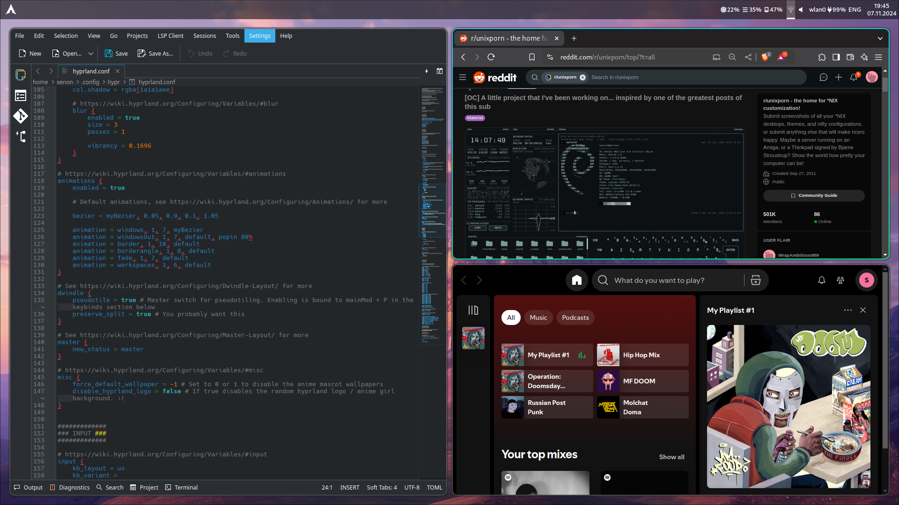Click the Community Guide button
This screenshot has width=899, height=505.
[813, 195]
